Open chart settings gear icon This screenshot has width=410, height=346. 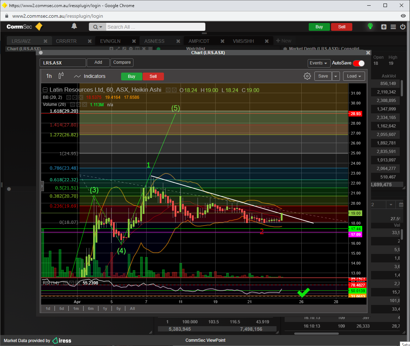click(307, 76)
